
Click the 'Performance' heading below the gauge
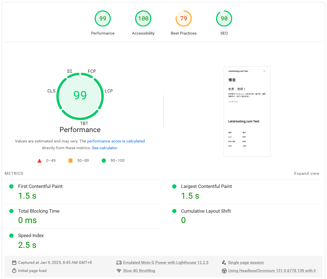click(x=80, y=130)
